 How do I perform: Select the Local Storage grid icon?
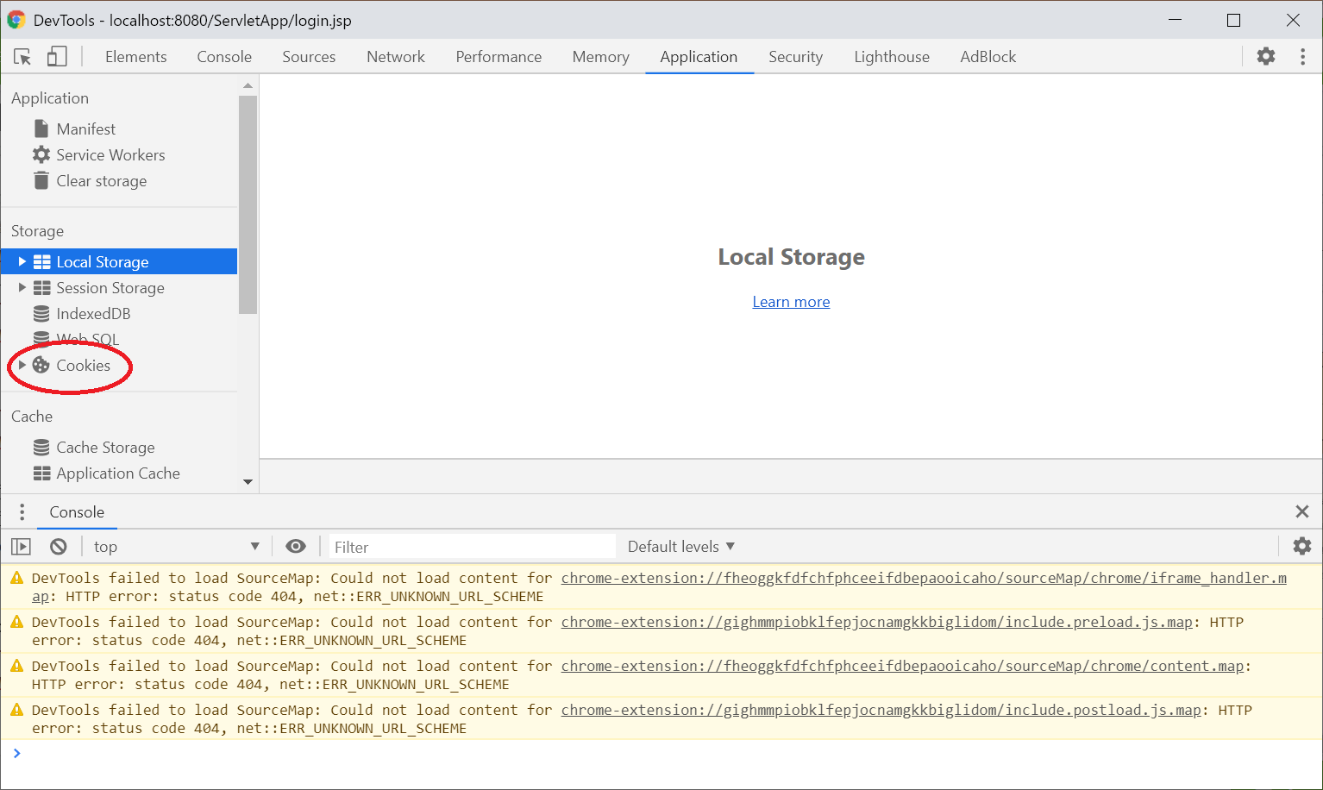point(41,261)
